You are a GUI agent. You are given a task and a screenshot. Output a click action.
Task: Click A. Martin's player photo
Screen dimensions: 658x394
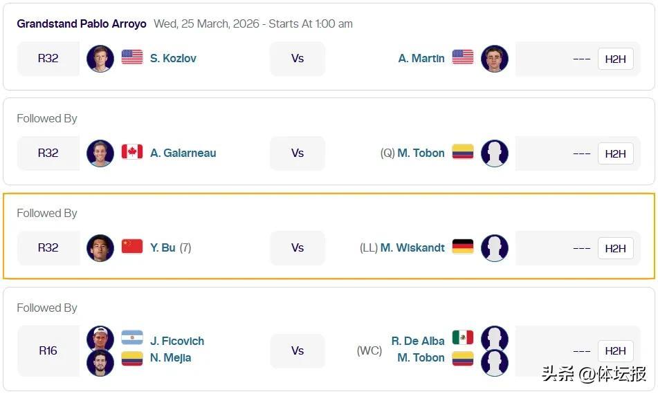(x=495, y=59)
